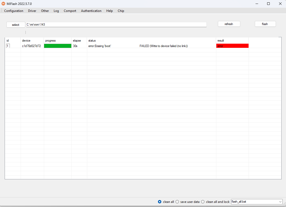Image resolution: width=286 pixels, height=207 pixels.
Task: Maximize the MiFlash window
Action: click(268, 4)
